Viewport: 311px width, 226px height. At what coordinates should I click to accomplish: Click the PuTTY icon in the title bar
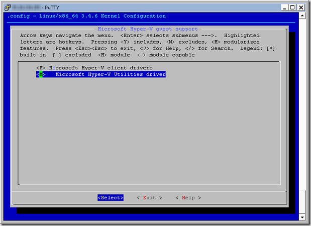[x=8, y=8]
